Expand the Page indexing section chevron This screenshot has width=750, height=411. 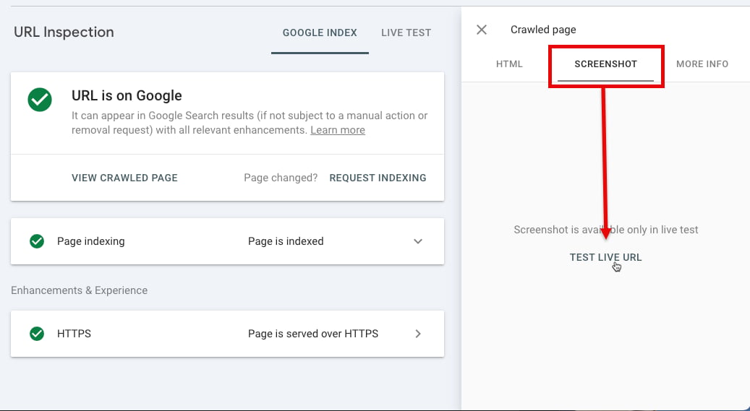click(x=418, y=241)
